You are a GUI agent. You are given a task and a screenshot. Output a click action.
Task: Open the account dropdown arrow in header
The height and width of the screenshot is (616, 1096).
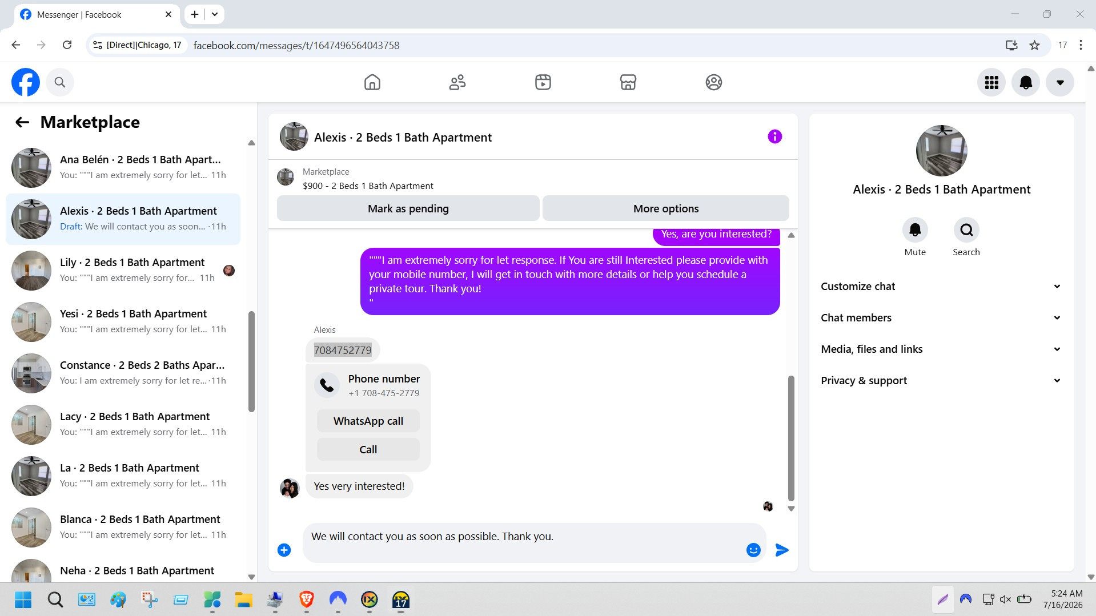point(1060,82)
